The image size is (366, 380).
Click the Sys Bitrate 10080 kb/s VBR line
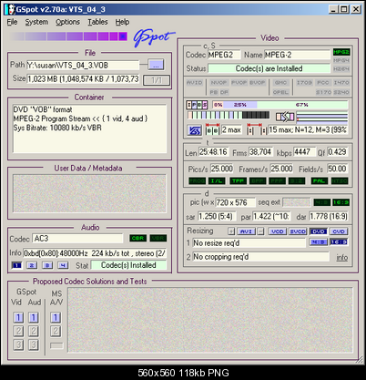pyautogui.click(x=57, y=128)
